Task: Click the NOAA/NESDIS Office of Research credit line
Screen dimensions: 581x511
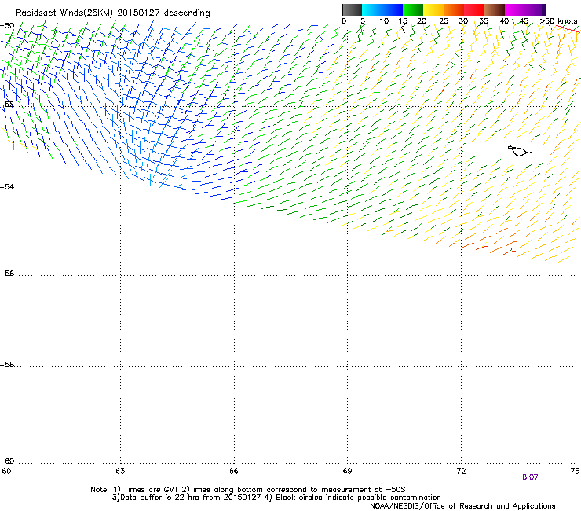Action: tap(462, 506)
